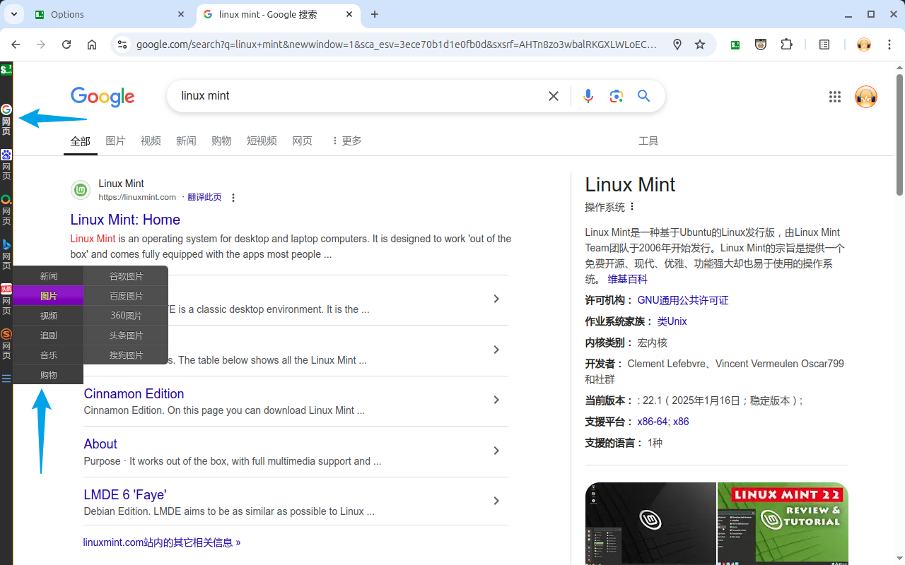Click the Linux Mint 22 Review video thumbnail

[782, 523]
